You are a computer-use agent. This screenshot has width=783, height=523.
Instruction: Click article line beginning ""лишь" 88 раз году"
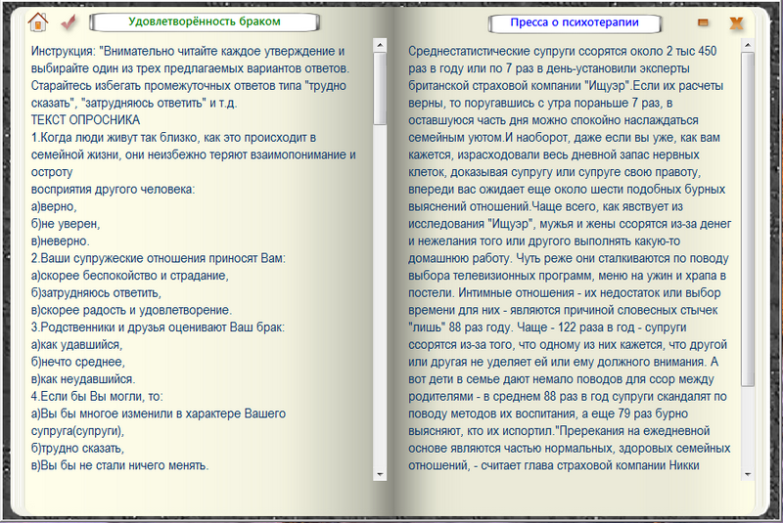click(x=547, y=327)
